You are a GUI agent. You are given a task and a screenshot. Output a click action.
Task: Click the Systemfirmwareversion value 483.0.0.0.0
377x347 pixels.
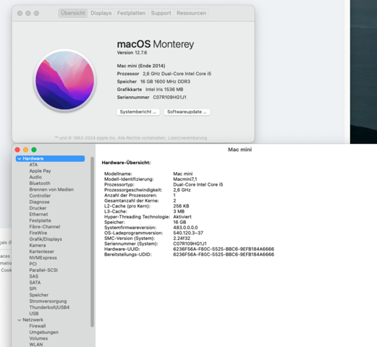(185, 228)
